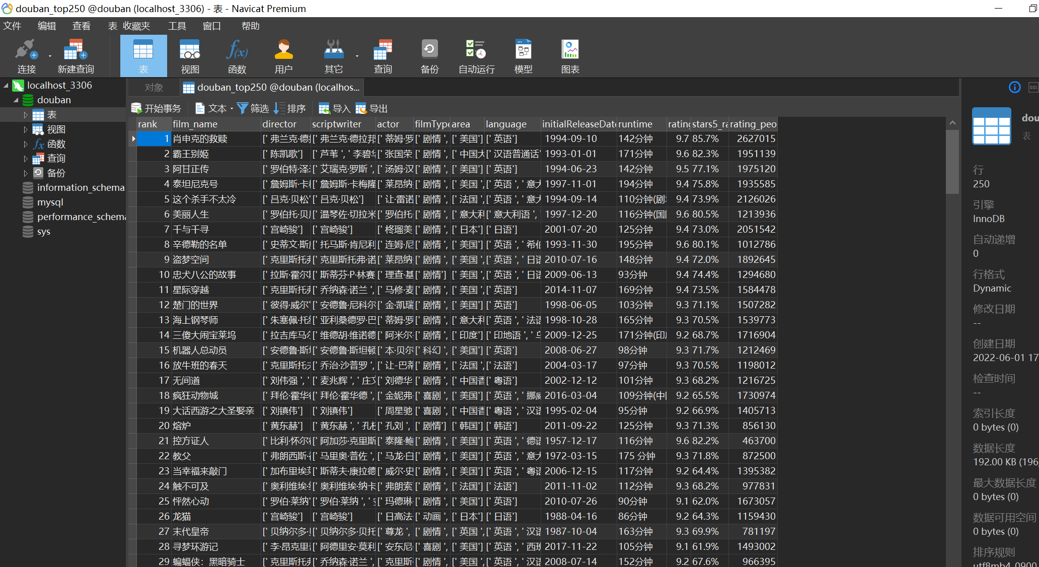Open the 编辑 (Edit) menu
This screenshot has width=1039, height=567.
[47, 26]
